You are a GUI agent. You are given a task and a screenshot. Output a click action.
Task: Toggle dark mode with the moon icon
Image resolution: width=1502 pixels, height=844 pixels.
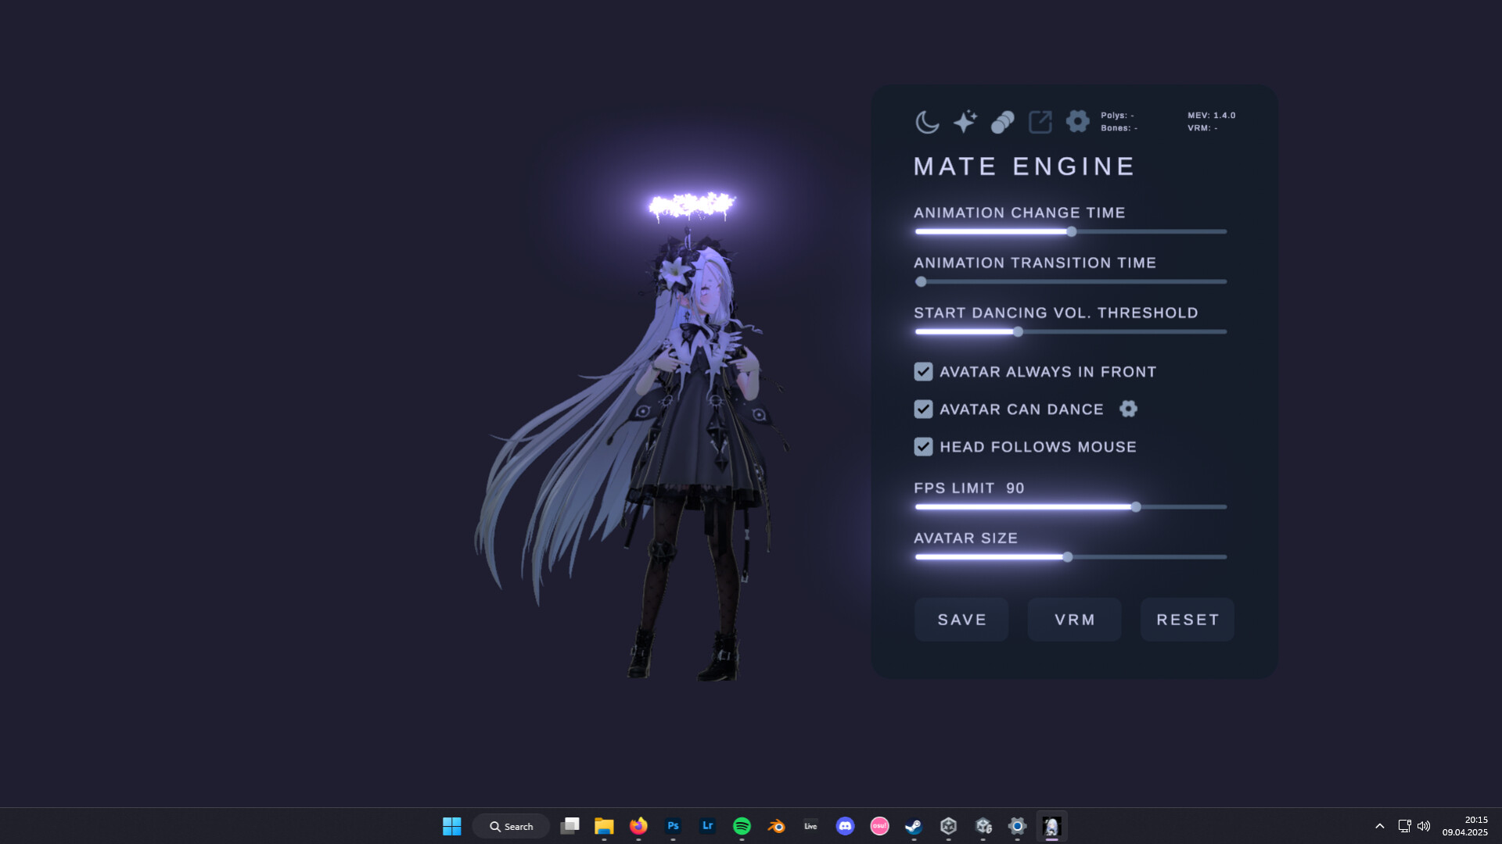pyautogui.click(x=927, y=121)
